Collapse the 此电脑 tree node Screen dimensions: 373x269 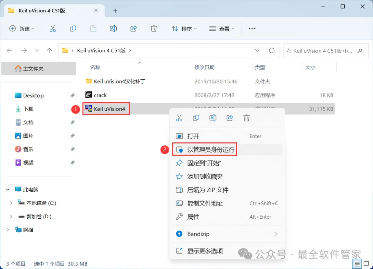click(x=8, y=190)
